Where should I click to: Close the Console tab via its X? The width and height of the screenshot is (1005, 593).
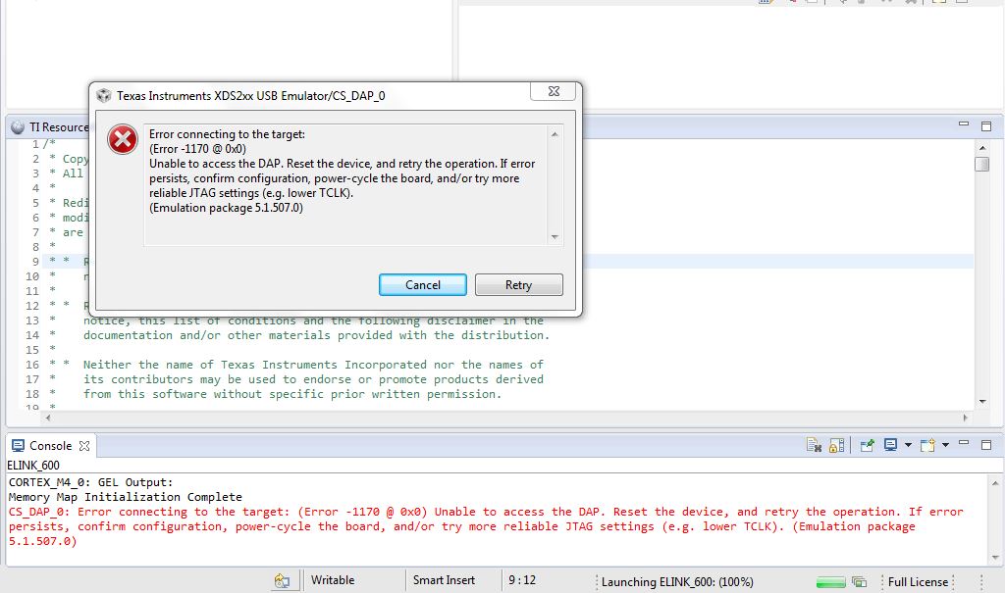click(x=84, y=446)
